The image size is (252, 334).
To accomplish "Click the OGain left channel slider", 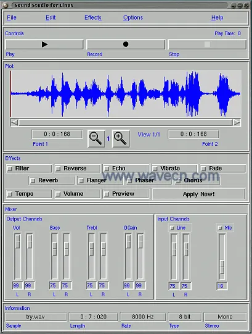I will click(128, 256).
